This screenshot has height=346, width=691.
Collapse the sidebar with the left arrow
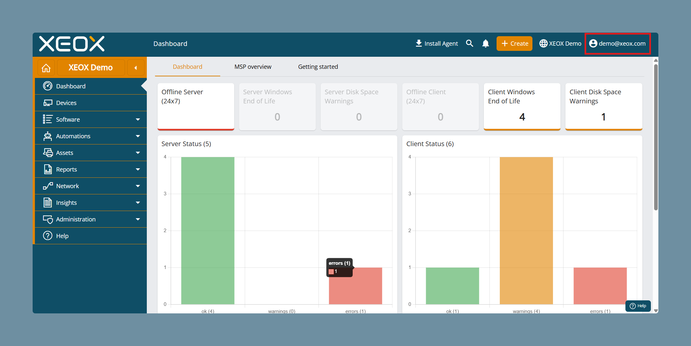136,68
